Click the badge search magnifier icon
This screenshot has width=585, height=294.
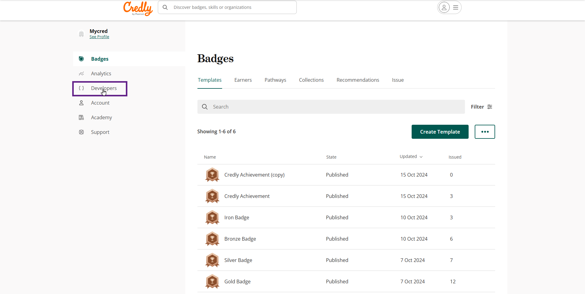point(205,107)
